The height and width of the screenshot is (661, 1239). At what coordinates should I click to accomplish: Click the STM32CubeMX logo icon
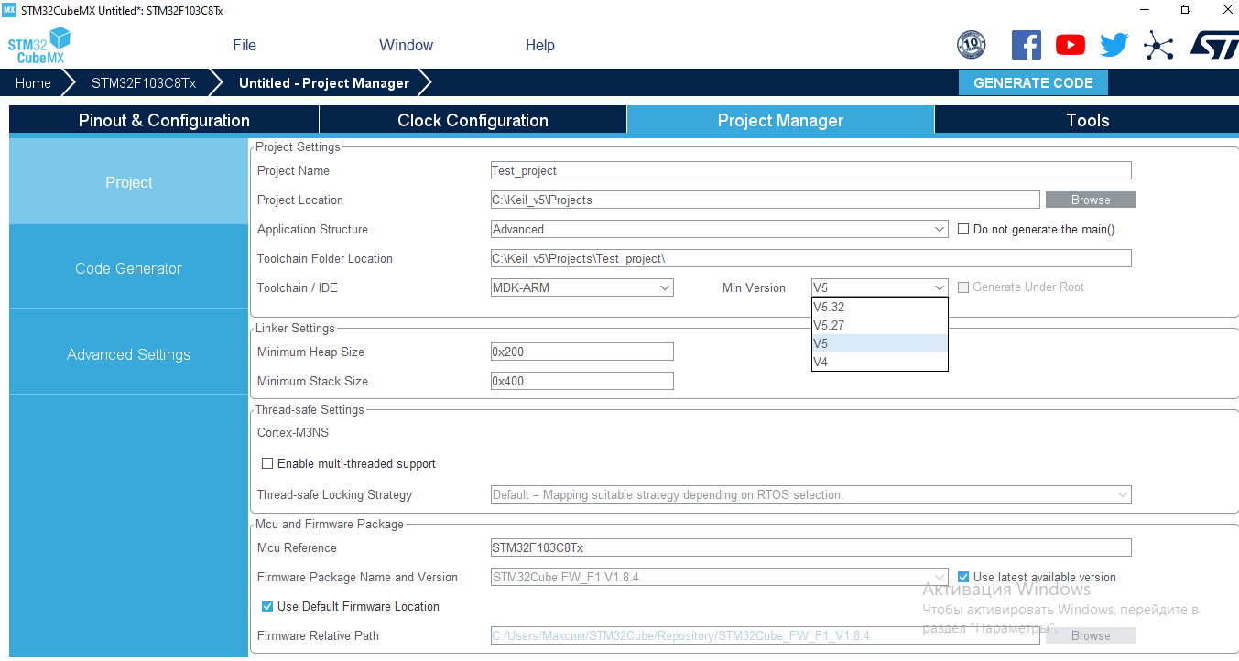[39, 45]
